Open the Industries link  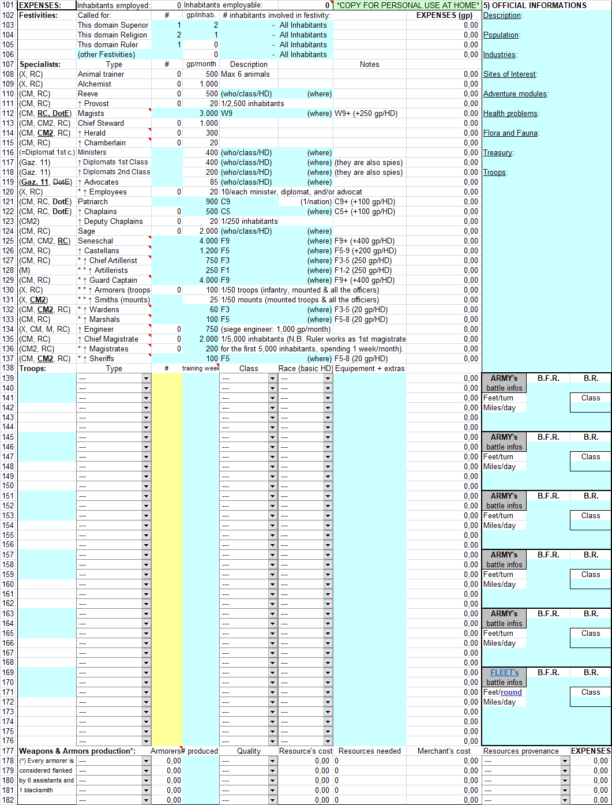(499, 55)
